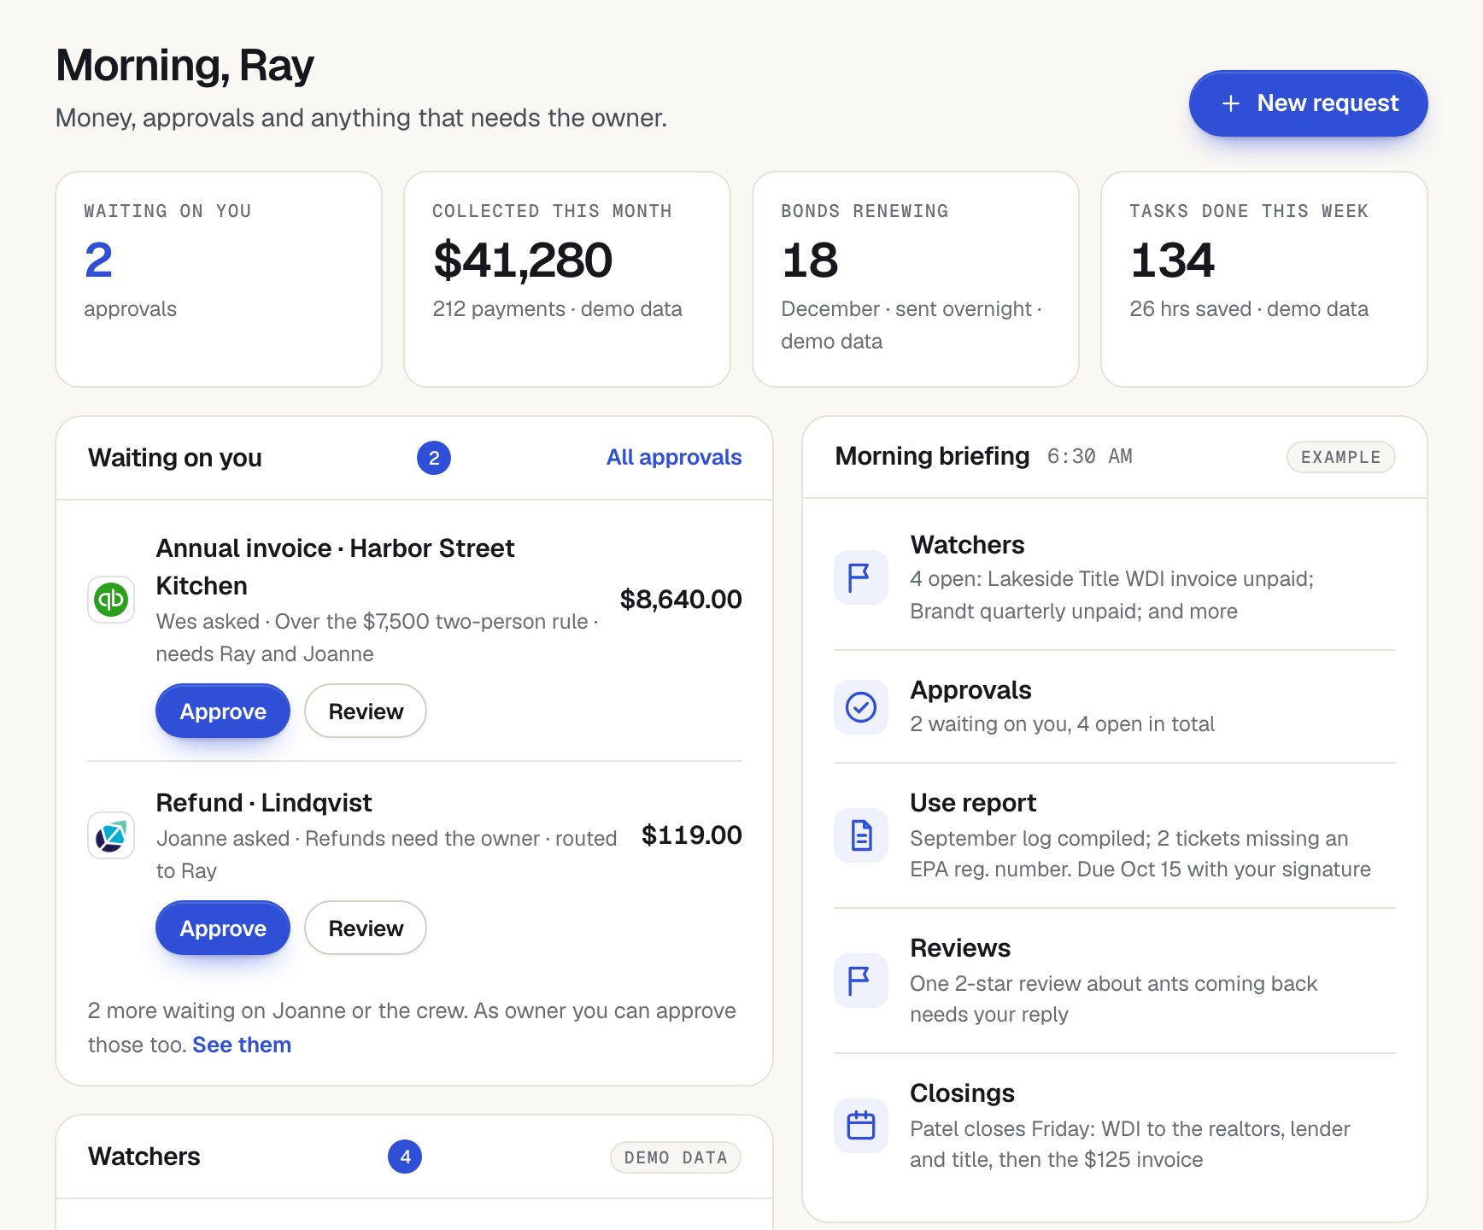The width and height of the screenshot is (1483, 1230).
Task: Approve the Lindqvist refund
Action: click(223, 928)
